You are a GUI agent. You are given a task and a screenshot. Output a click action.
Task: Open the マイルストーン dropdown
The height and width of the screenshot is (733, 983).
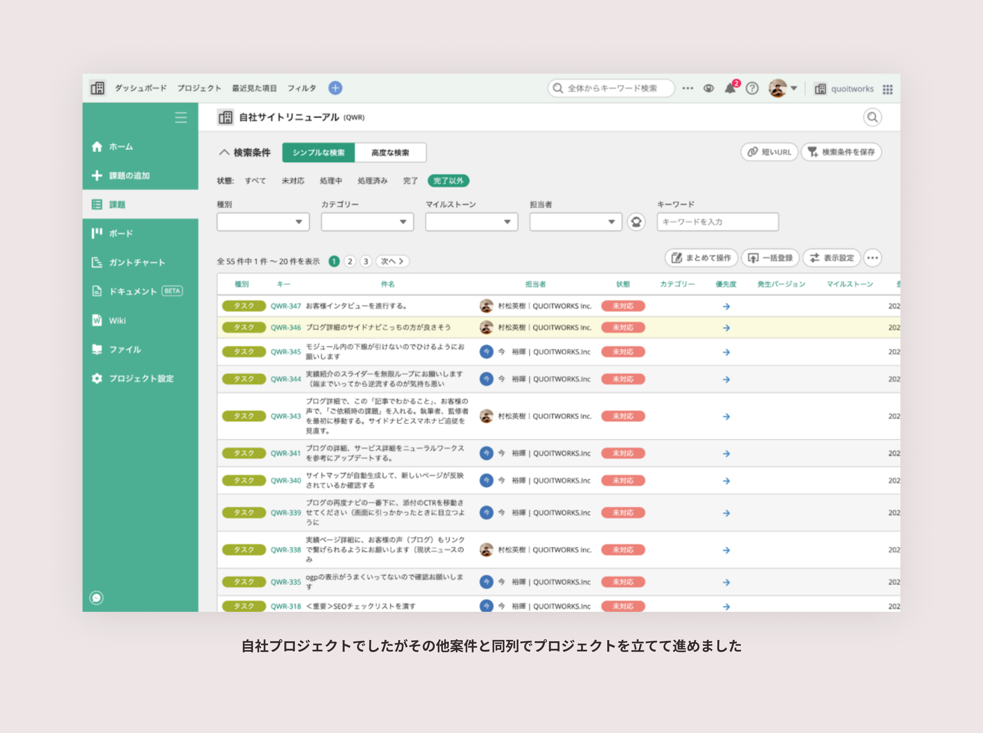(471, 222)
